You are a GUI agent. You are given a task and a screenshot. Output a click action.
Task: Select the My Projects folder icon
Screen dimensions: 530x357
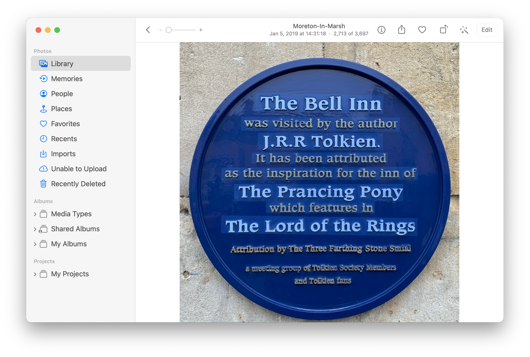point(43,274)
